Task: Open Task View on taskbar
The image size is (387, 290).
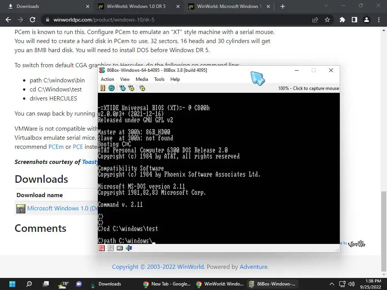Action: (x=46, y=284)
